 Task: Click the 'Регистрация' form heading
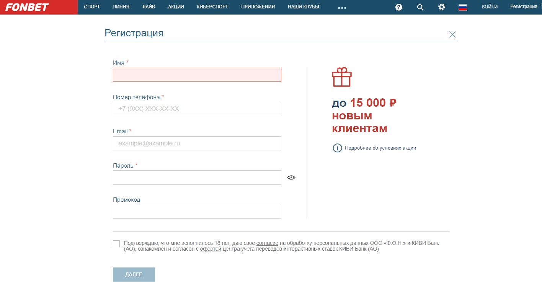coord(134,33)
